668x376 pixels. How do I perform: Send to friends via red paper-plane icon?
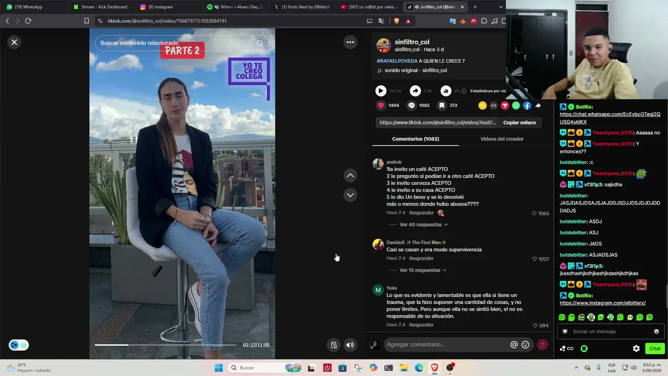click(505, 105)
